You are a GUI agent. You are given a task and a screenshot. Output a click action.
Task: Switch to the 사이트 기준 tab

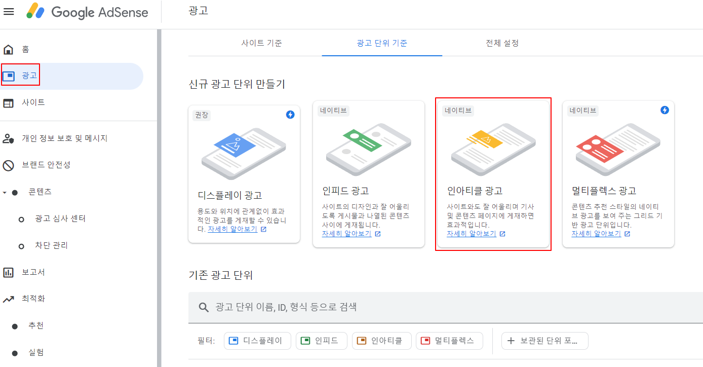coord(261,43)
